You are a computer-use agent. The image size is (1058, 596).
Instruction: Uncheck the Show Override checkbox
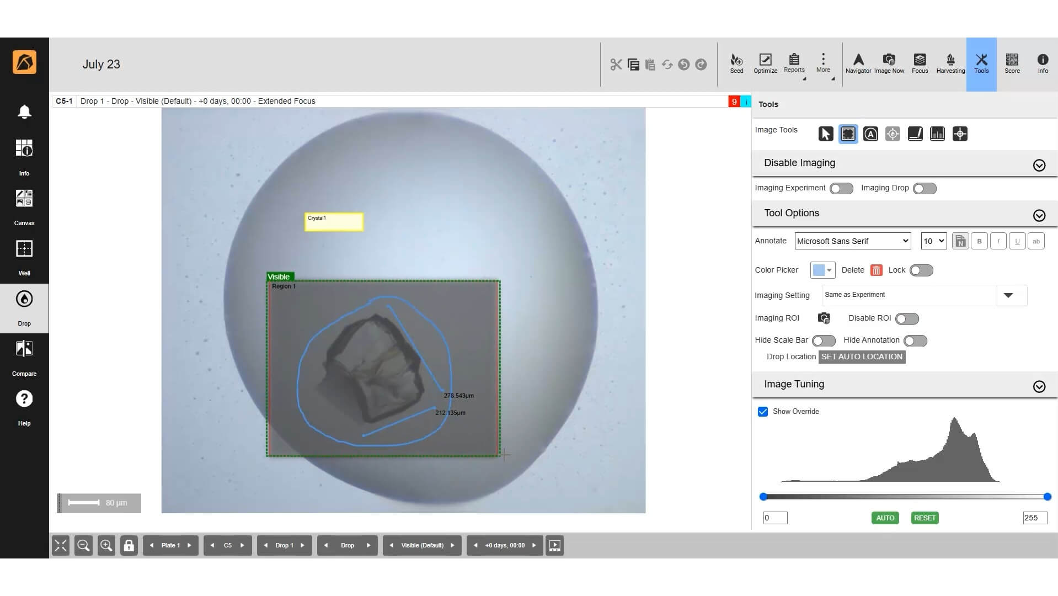[x=763, y=412]
